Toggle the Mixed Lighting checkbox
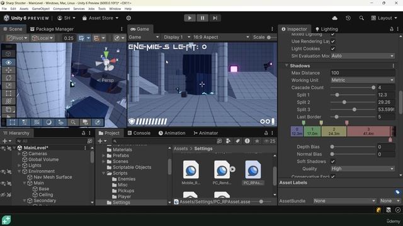Image resolution: width=403 pixels, height=226 pixels. pos(332,34)
